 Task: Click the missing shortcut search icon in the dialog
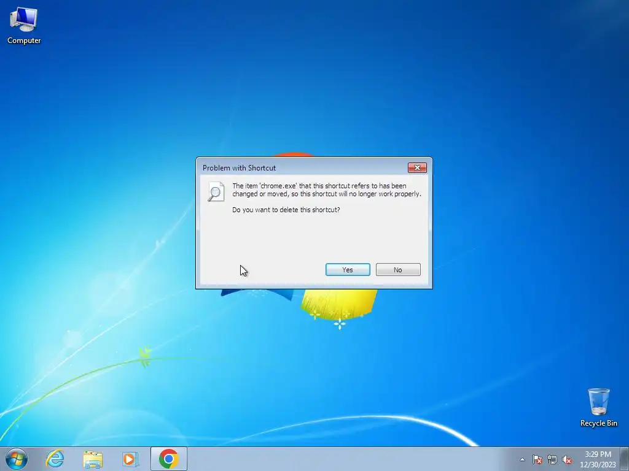coord(216,191)
